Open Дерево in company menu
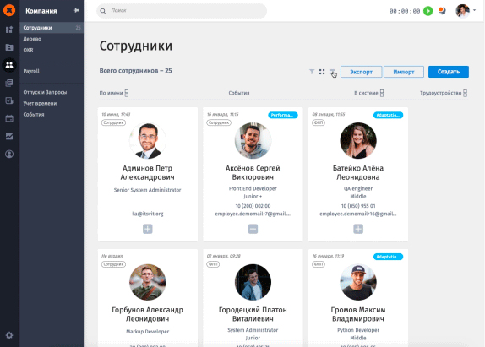The height and width of the screenshot is (347, 485). pos(32,39)
